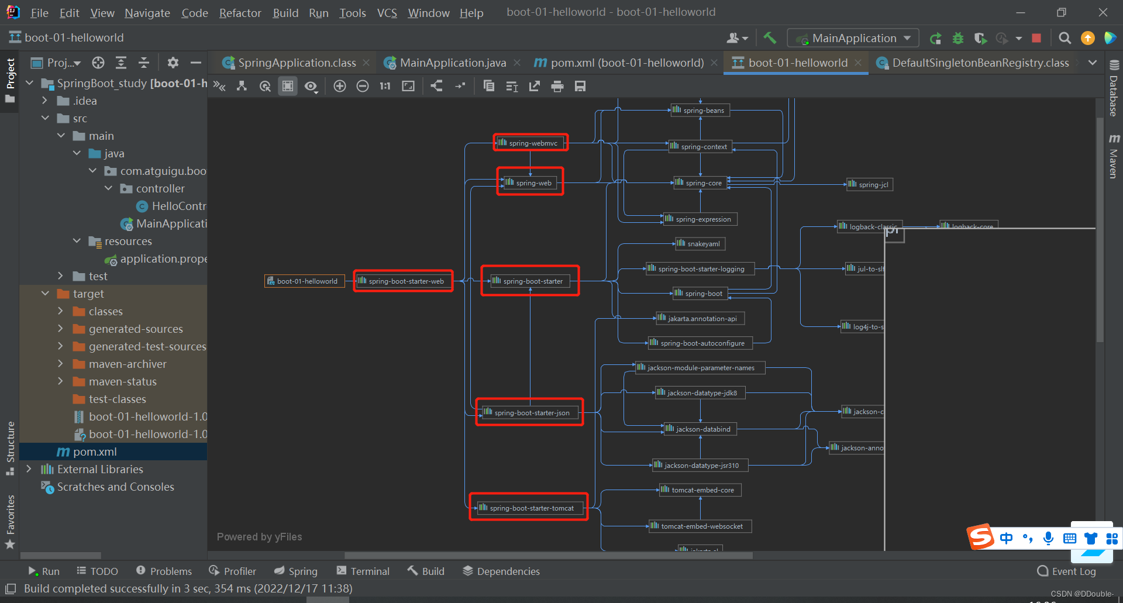Click the Build Project hammer icon
Viewport: 1123px width, 603px height.
(770, 38)
